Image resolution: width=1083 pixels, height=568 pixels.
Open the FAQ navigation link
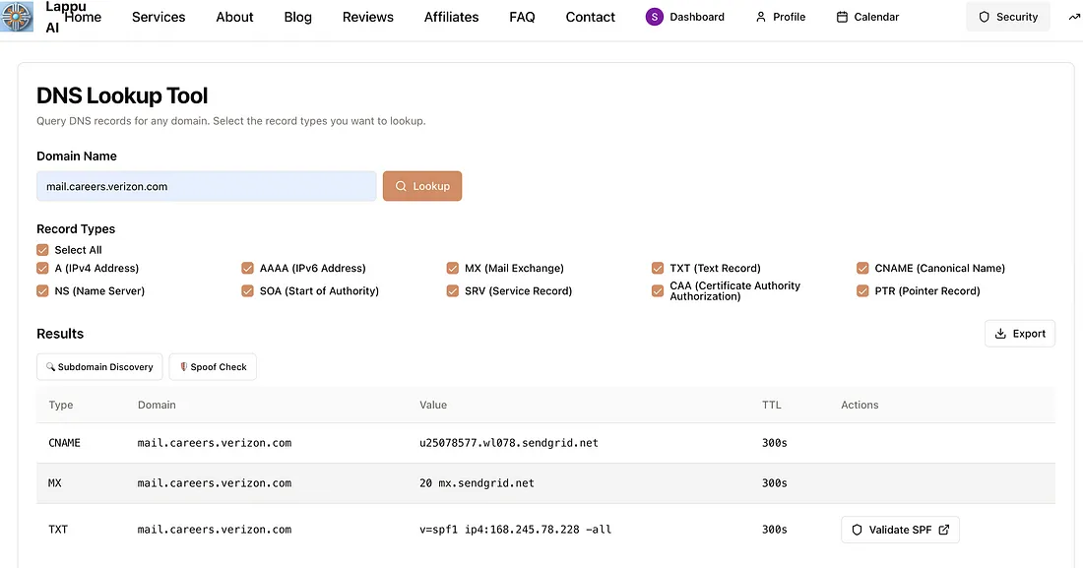[522, 17]
